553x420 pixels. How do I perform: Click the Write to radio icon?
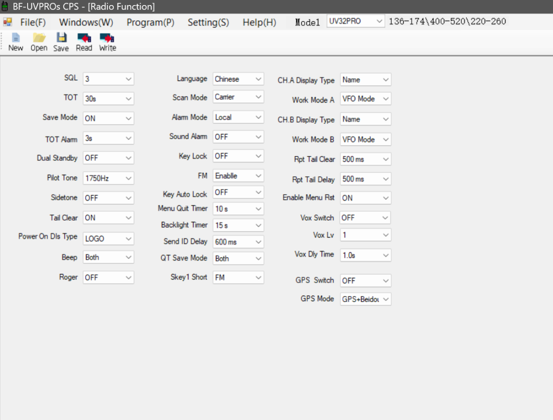[107, 38]
